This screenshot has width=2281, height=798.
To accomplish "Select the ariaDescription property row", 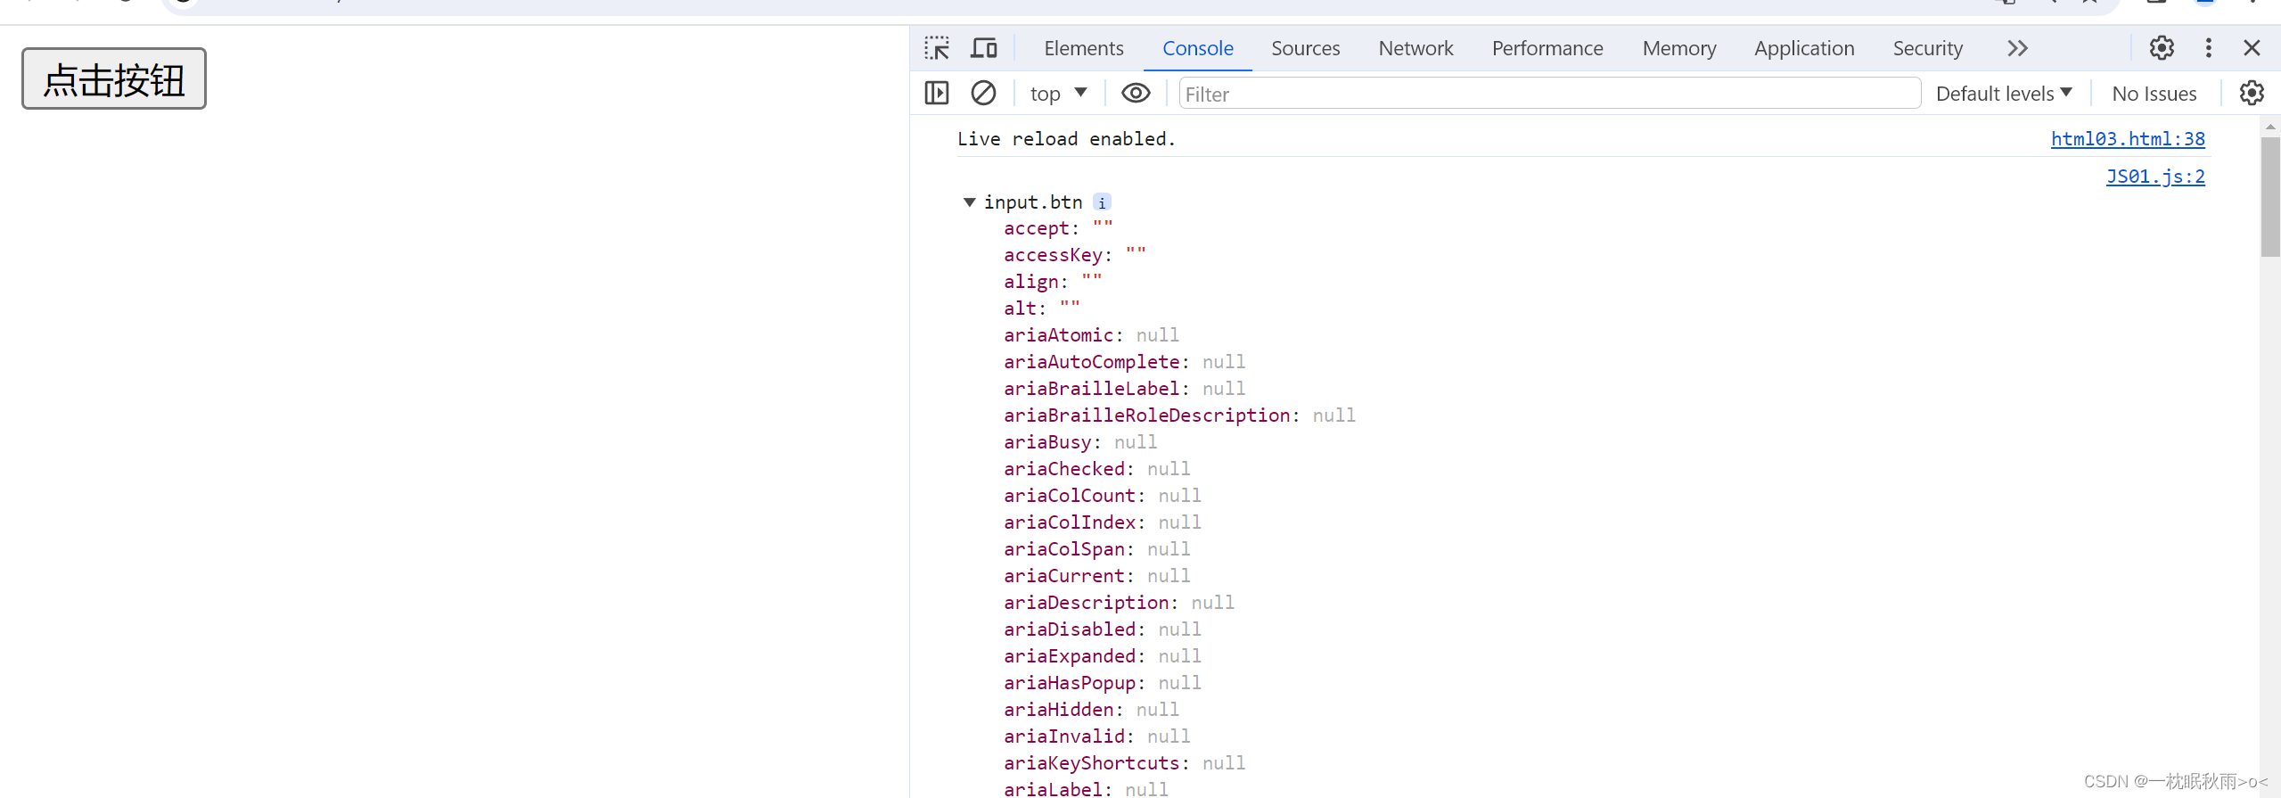I will pyautogui.click(x=1120, y=603).
